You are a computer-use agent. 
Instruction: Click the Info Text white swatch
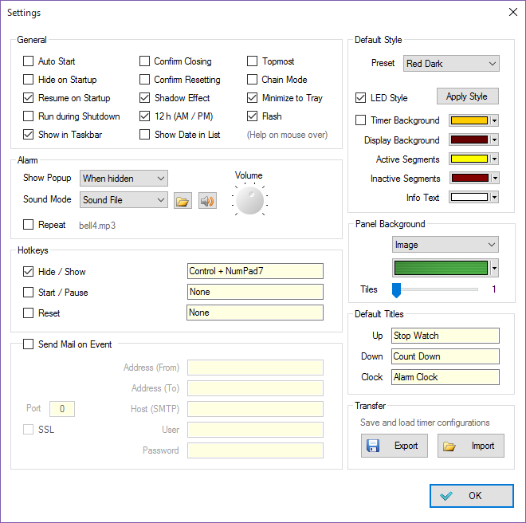point(469,197)
